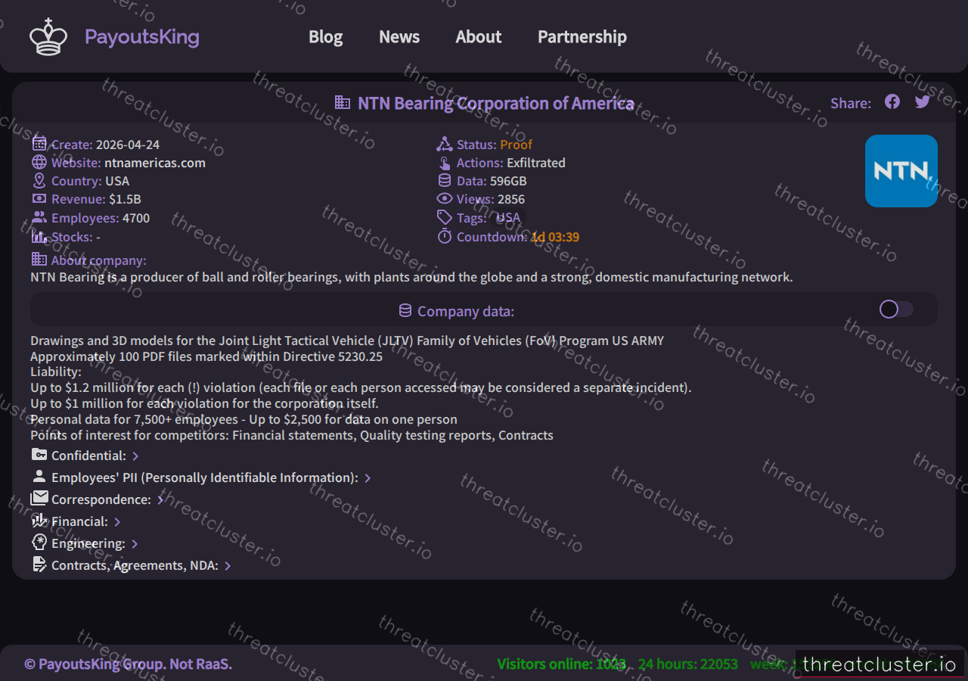Viewport: 968px width, 681px height.
Task: Click the NTN company logo thumbnail
Action: click(901, 171)
